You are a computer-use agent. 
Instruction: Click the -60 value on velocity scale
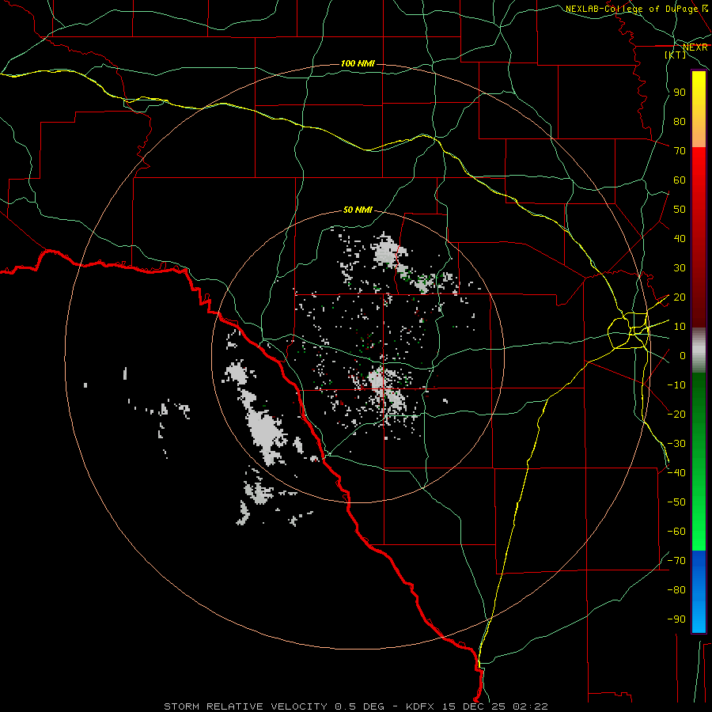(x=676, y=532)
